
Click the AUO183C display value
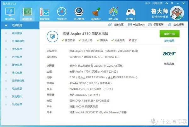(x=85, y=95)
